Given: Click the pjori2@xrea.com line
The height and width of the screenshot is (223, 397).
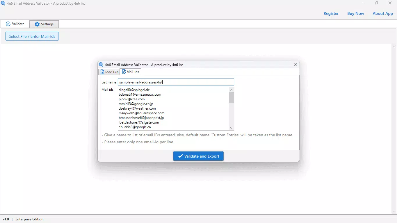Looking at the screenshot, I should [131, 99].
